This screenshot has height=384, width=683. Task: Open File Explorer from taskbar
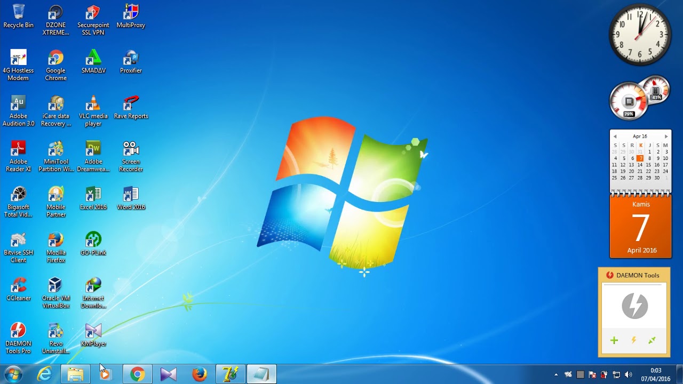[x=75, y=374]
